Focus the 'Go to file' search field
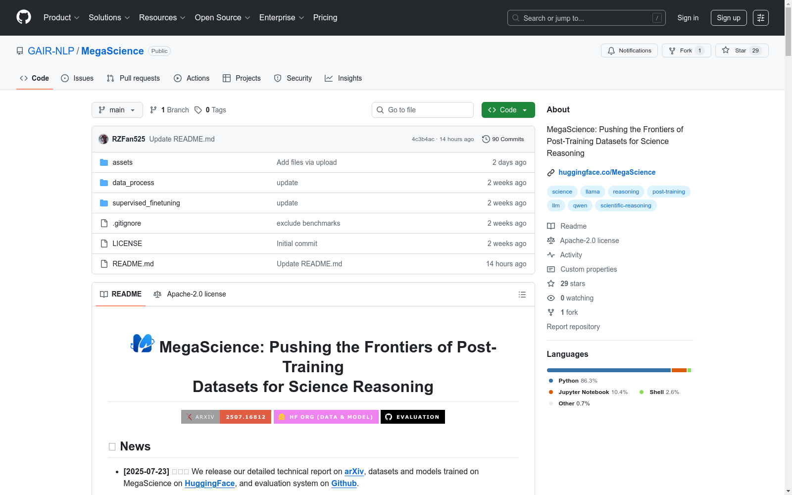The height and width of the screenshot is (495, 792). pos(423,110)
